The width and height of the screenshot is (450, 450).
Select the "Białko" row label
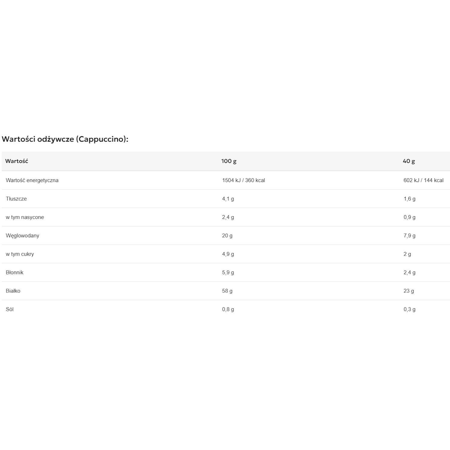(13, 291)
